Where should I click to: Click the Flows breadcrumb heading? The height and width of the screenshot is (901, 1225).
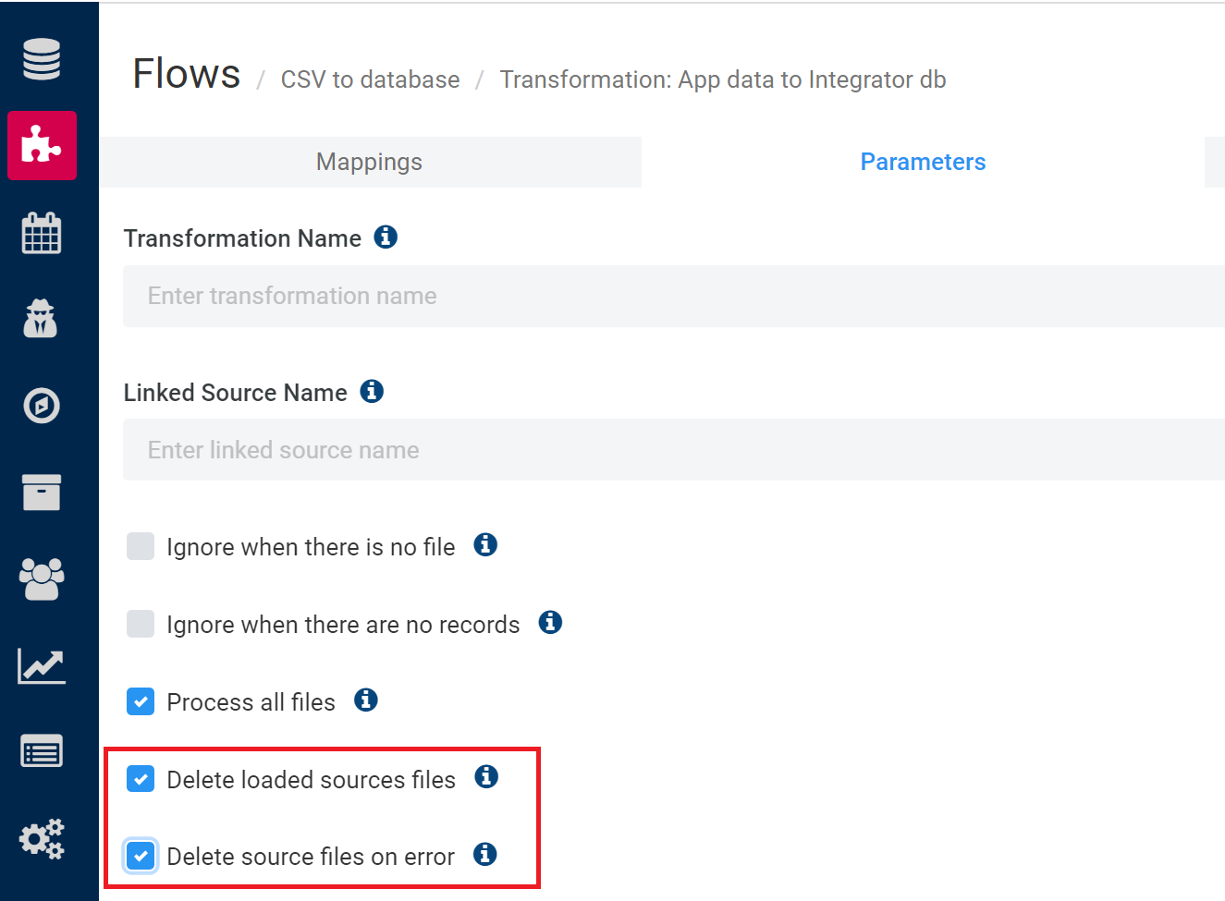point(185,74)
